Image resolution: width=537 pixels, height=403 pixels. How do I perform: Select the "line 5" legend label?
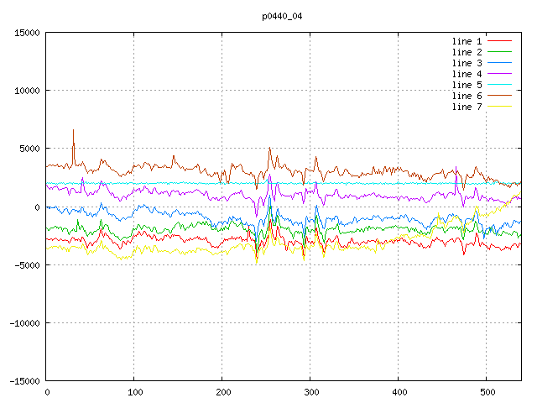coord(467,85)
